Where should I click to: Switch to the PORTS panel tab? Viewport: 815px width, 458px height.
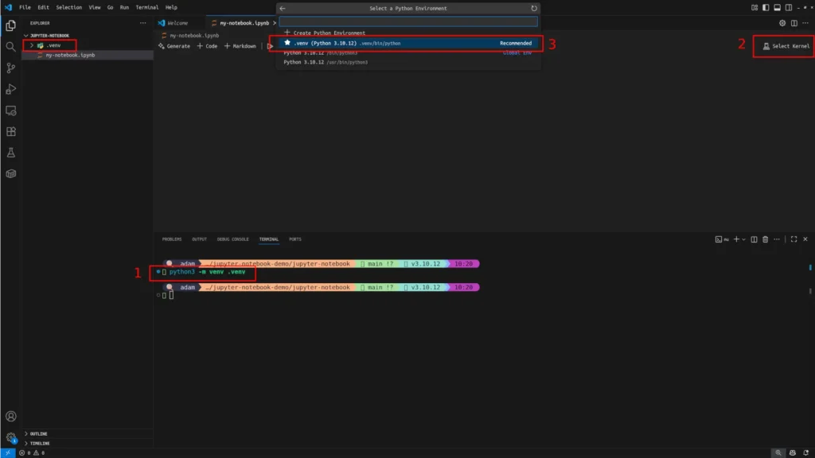(295, 239)
